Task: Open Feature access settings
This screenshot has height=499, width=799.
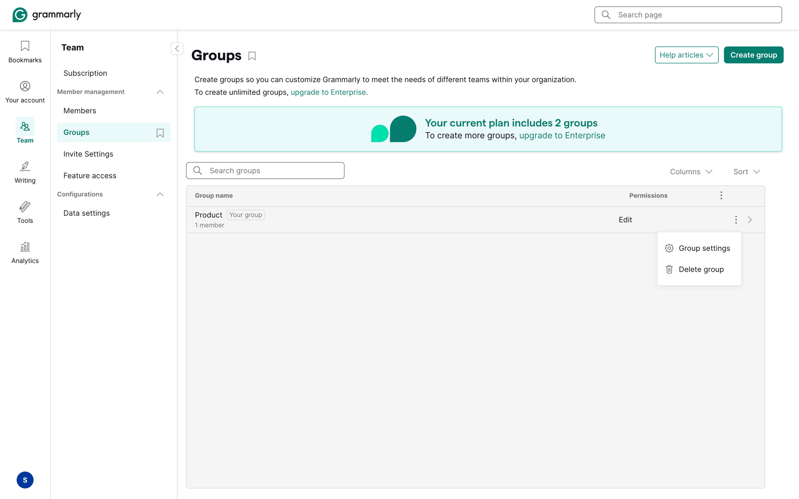Action: tap(90, 175)
